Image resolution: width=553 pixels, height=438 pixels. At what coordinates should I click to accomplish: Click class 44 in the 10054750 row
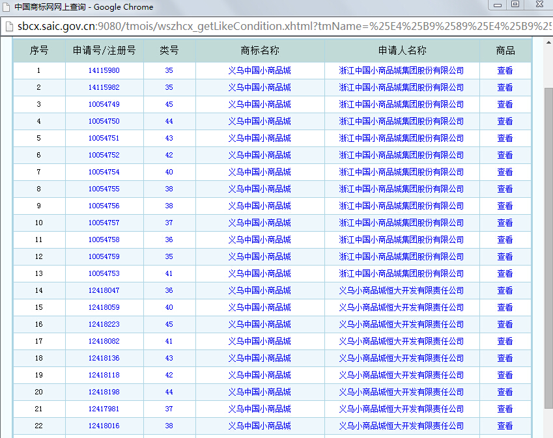click(x=169, y=121)
